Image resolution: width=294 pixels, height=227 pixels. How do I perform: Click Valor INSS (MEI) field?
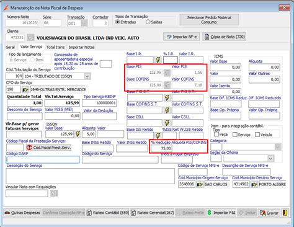pos(62,116)
